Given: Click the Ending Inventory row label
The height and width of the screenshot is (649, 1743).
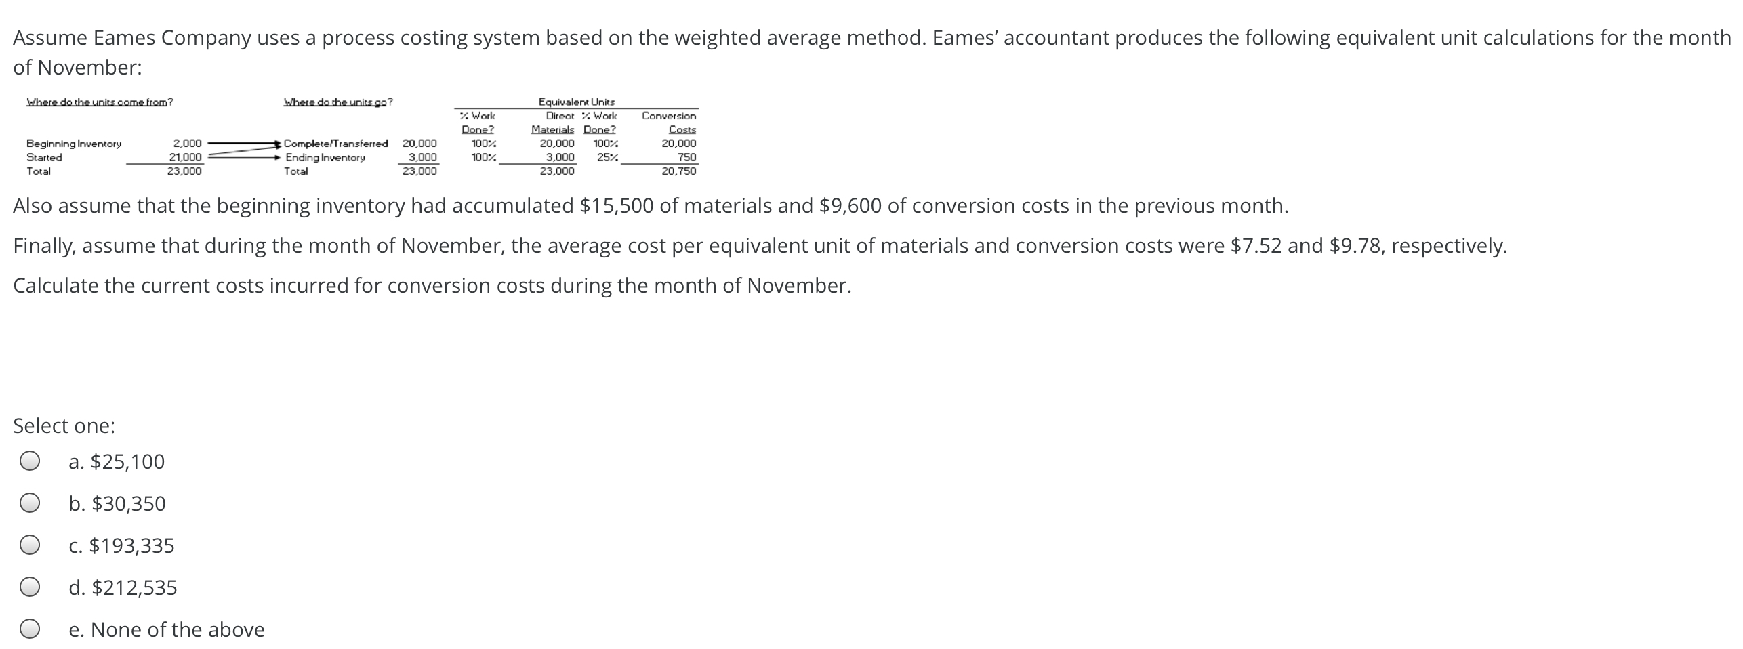Looking at the screenshot, I should pyautogui.click(x=325, y=158).
